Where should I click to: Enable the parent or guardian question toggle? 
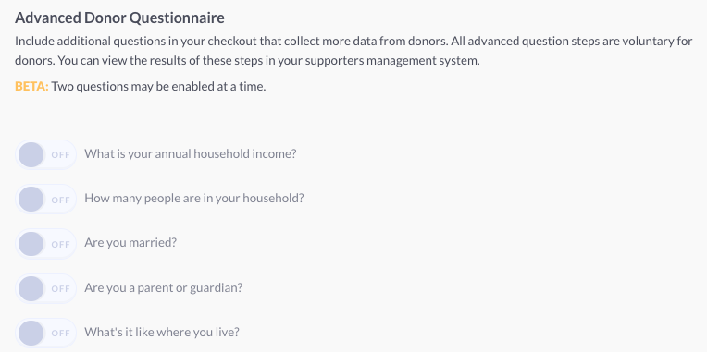(x=45, y=288)
